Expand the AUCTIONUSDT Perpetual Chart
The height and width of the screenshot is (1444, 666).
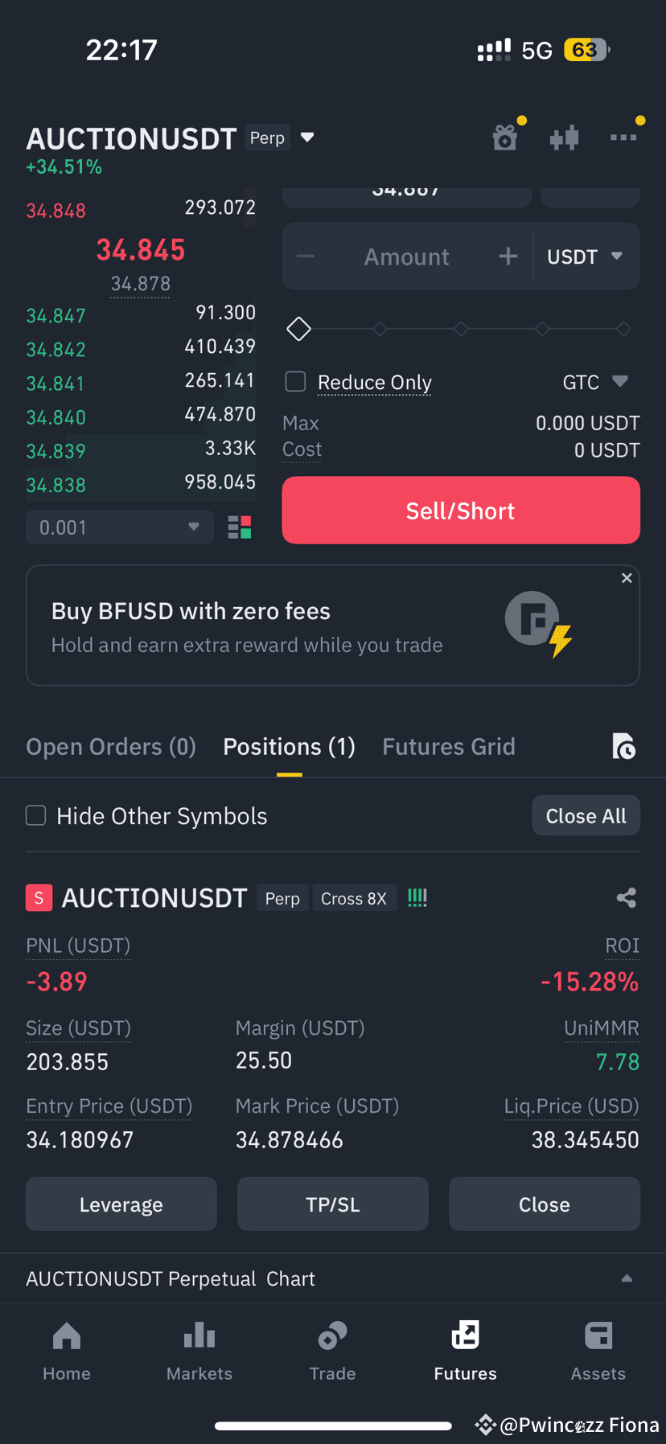[x=627, y=1278]
